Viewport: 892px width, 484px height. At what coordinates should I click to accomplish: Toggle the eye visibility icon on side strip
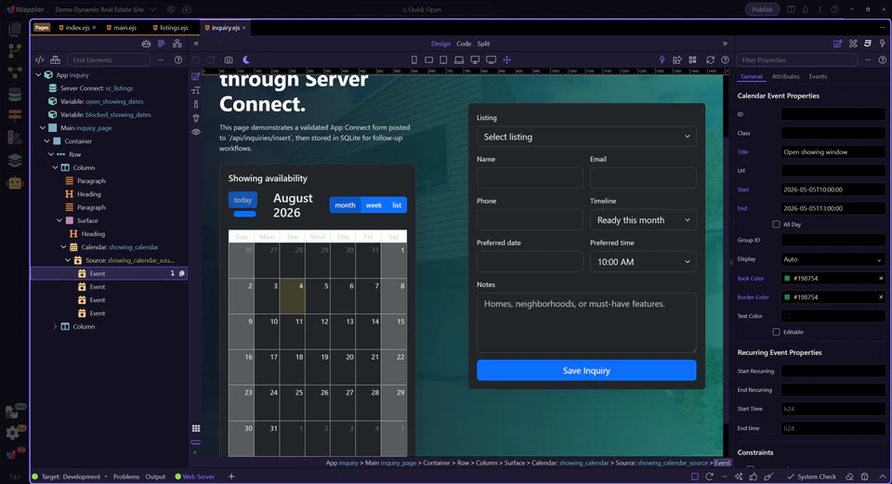(196, 132)
